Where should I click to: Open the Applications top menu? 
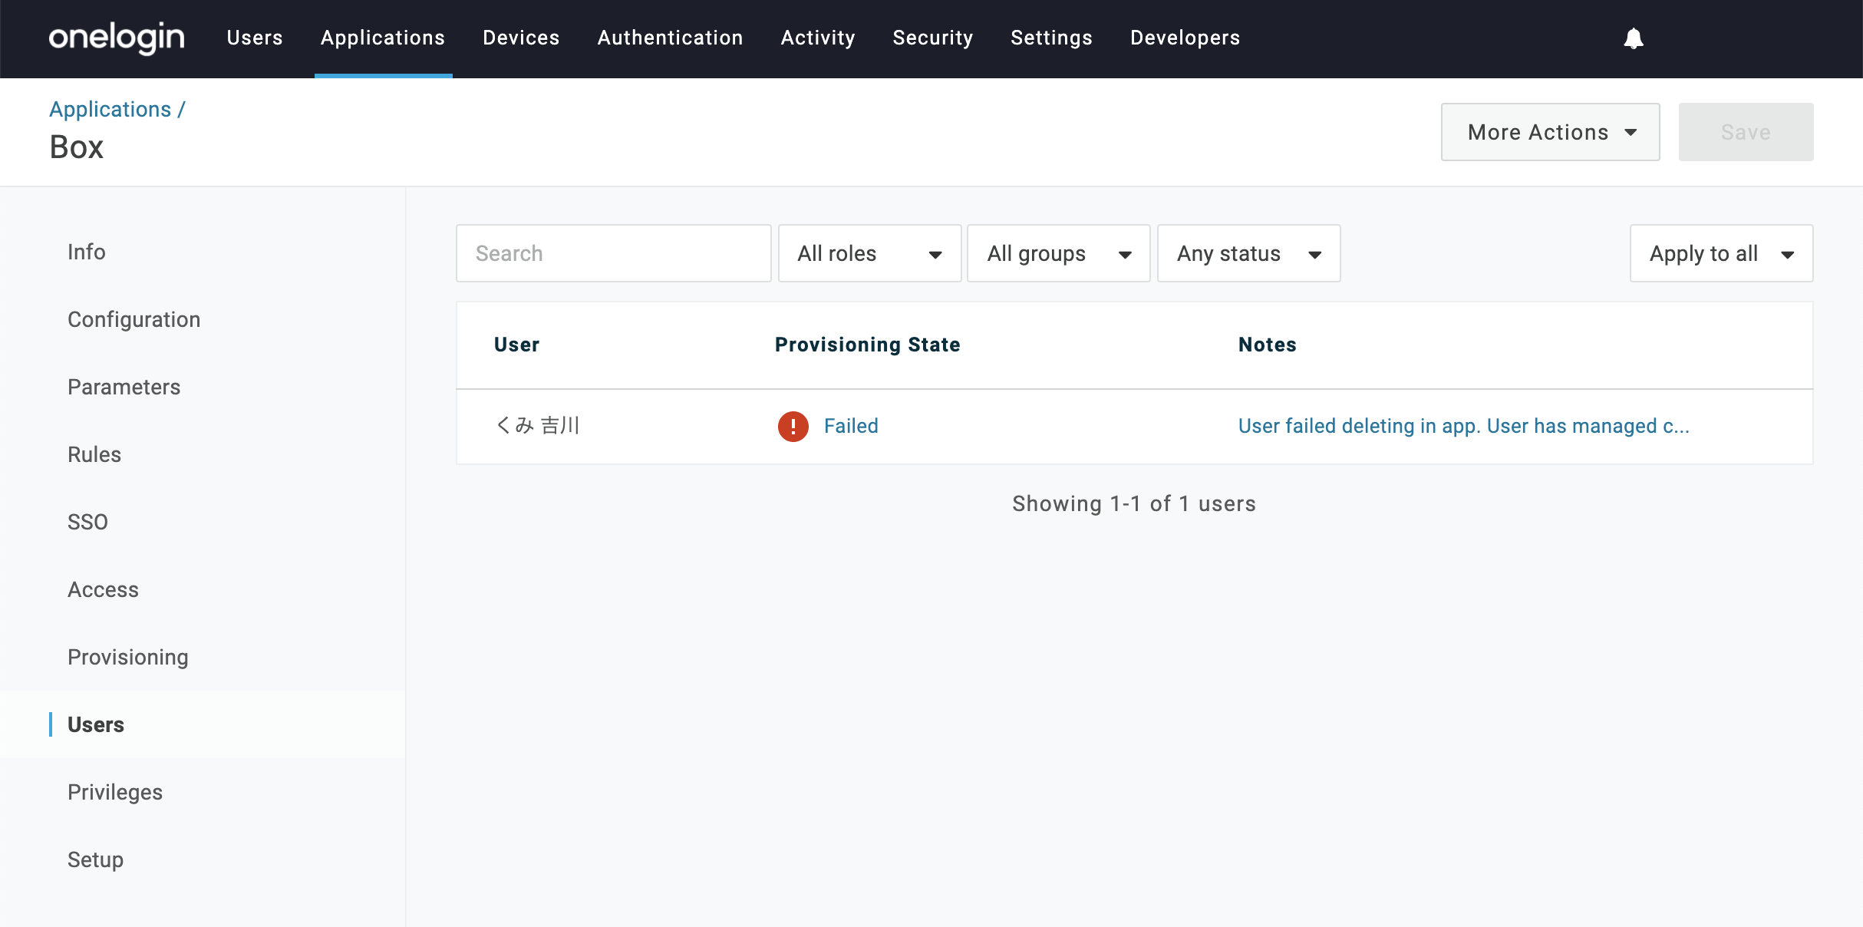(x=383, y=38)
